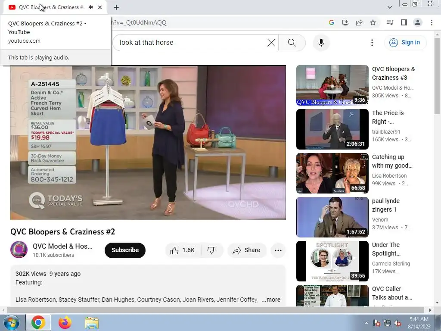This screenshot has height=331, width=441.
Task: Mute the tab via speaker icon
Action: point(90,7)
